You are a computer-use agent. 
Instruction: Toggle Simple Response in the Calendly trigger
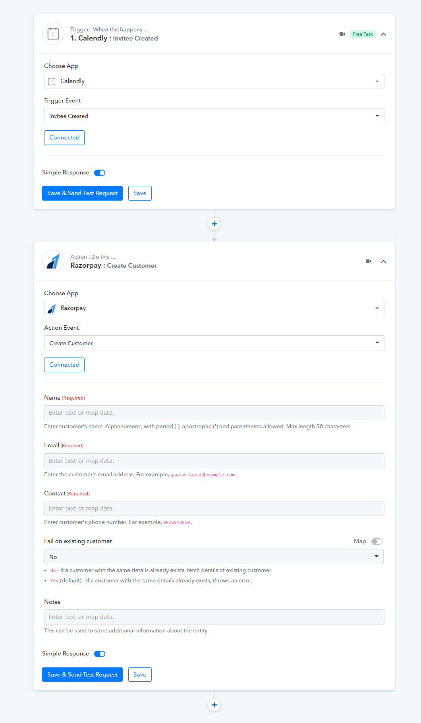(100, 173)
